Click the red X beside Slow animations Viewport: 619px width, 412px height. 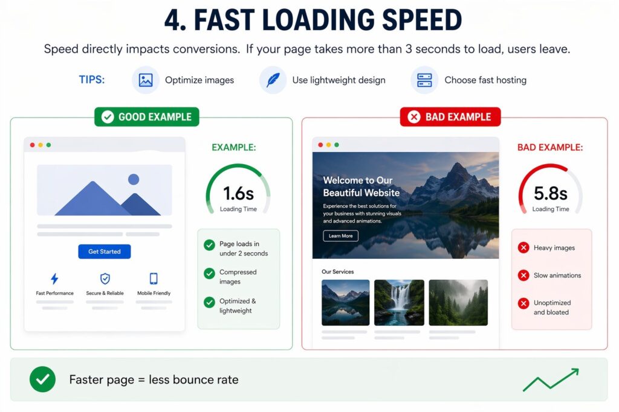pyautogui.click(x=523, y=276)
